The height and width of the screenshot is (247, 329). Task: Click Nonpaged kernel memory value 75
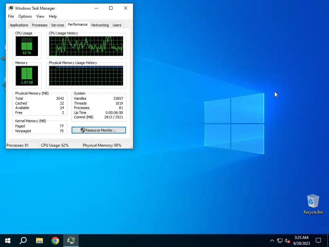click(x=62, y=131)
